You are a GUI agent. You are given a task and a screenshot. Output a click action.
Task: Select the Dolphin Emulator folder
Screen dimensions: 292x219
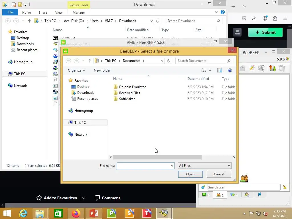tap(132, 87)
